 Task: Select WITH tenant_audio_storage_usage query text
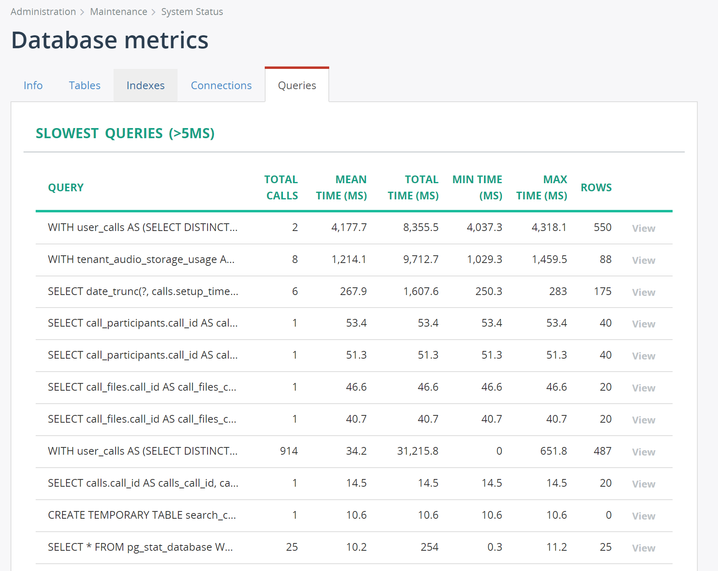pyautogui.click(x=141, y=259)
